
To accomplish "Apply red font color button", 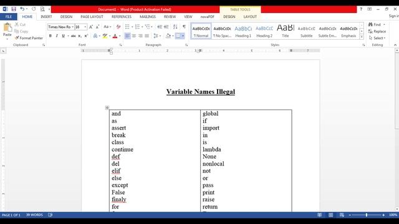I will pos(115,36).
